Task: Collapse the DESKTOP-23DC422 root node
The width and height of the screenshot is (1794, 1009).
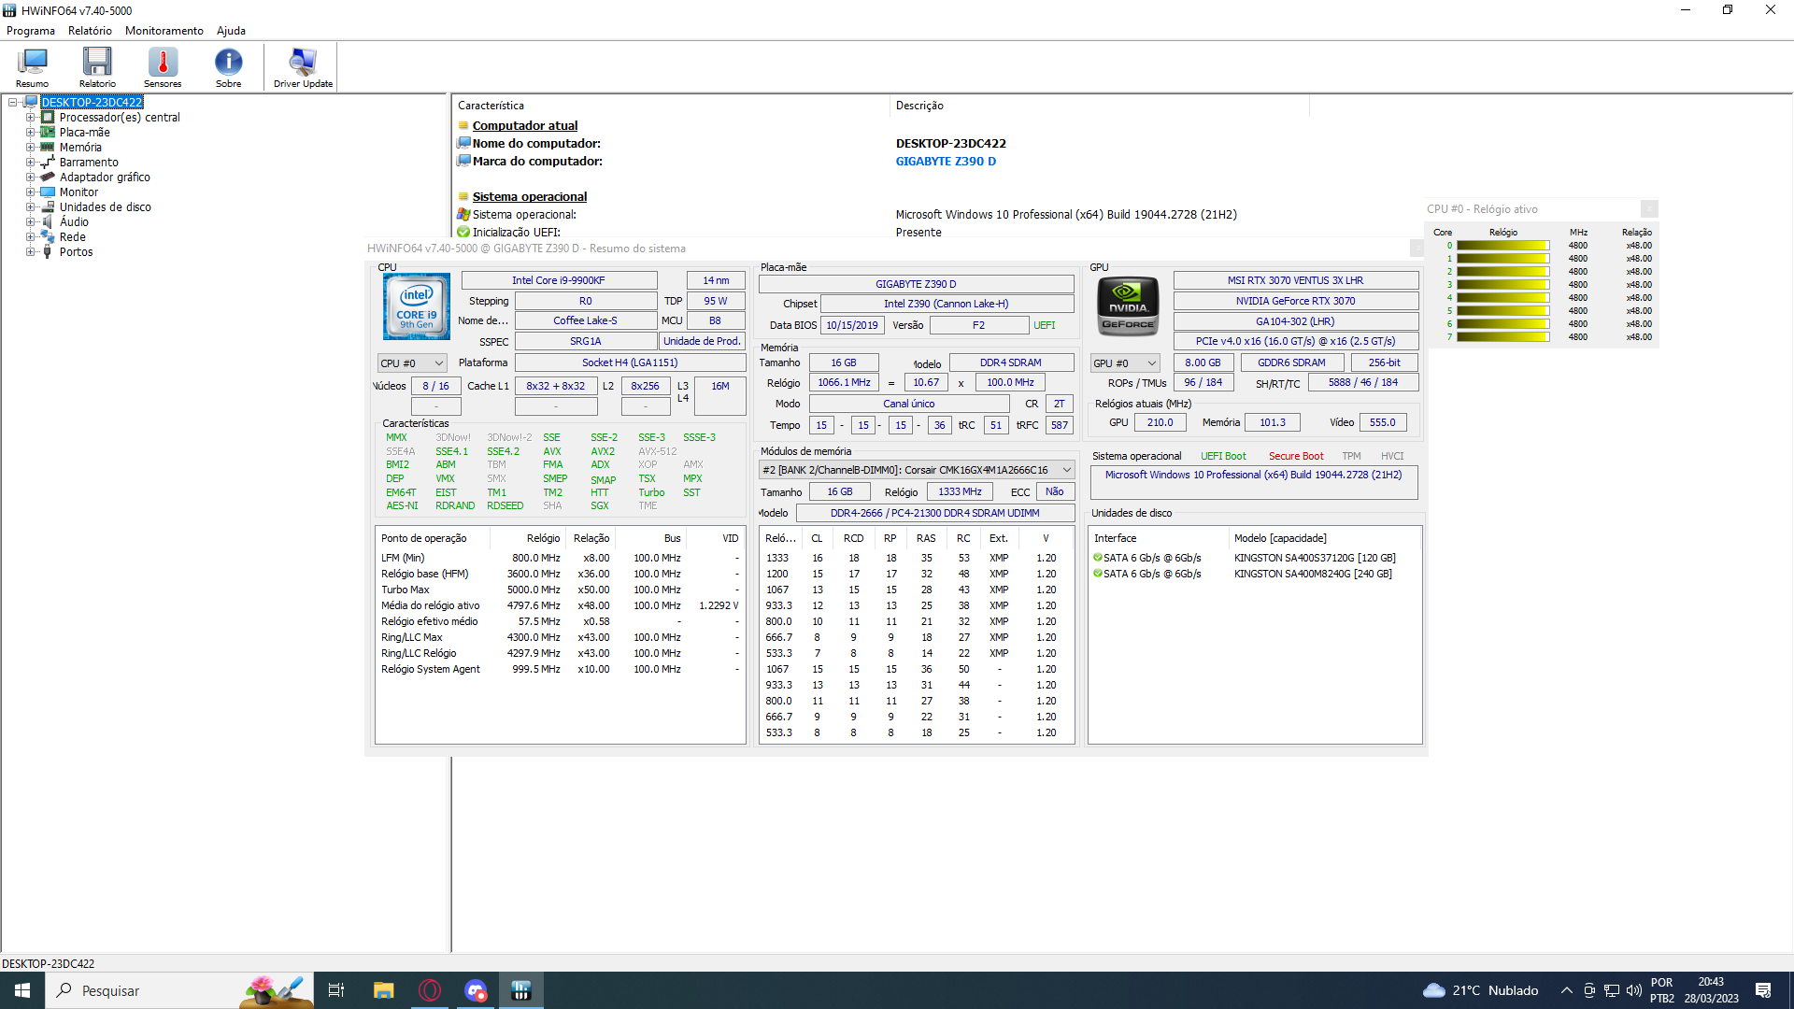Action: click(12, 103)
